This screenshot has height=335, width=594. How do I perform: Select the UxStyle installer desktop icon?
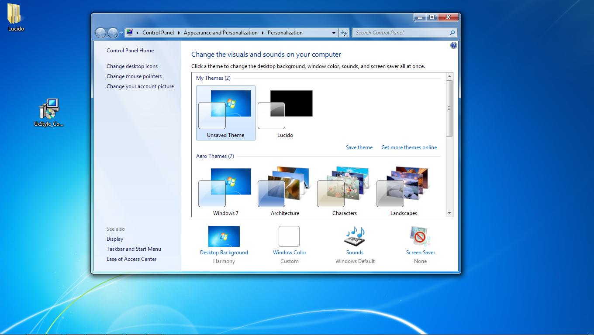(49, 112)
